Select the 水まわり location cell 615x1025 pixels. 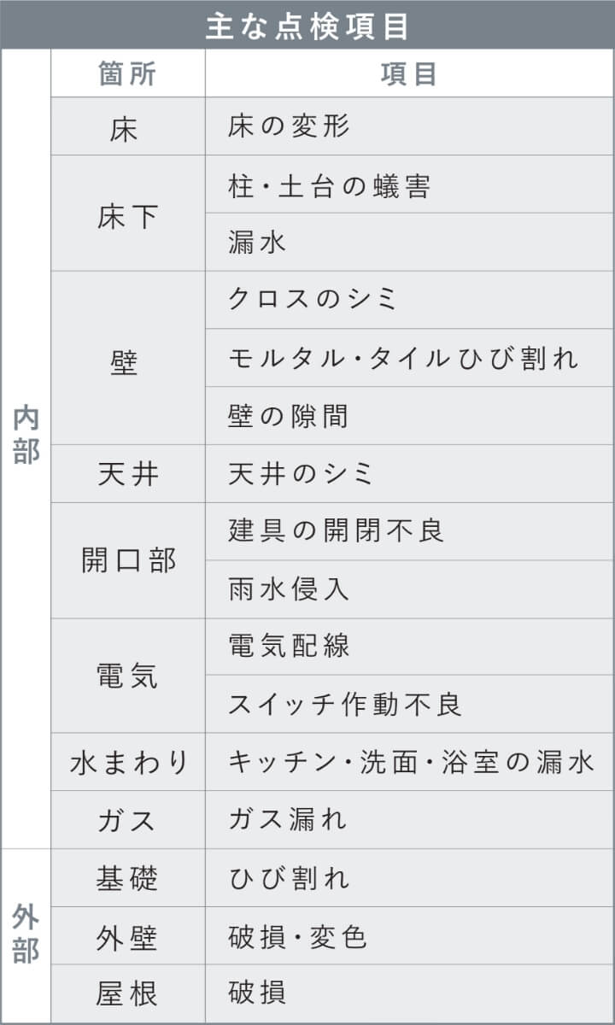tap(128, 762)
